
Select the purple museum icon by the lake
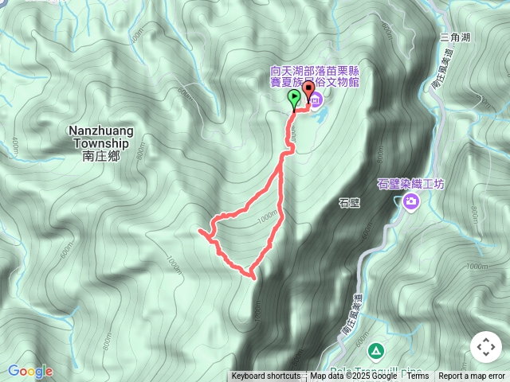[x=316, y=101]
